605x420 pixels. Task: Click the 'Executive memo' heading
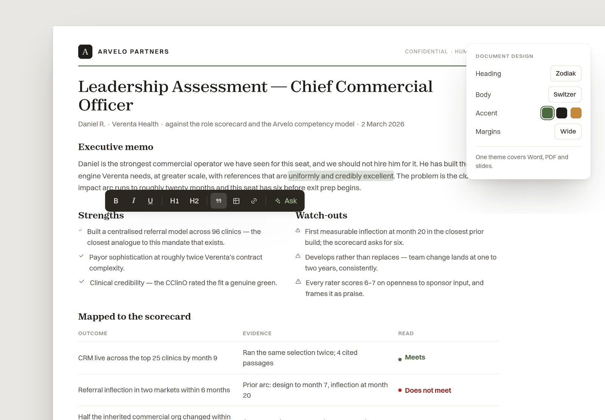pos(116,147)
